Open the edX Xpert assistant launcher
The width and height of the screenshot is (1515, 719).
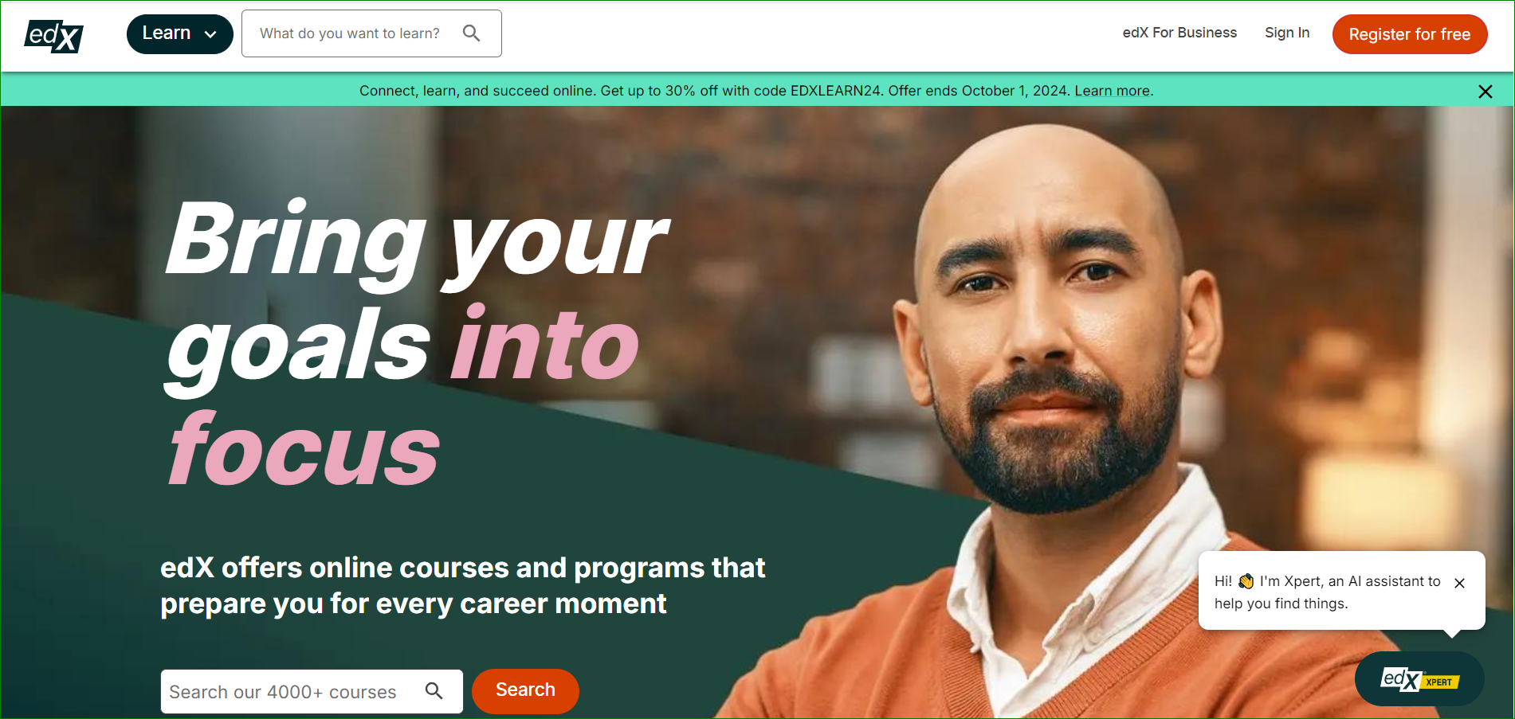(1419, 679)
